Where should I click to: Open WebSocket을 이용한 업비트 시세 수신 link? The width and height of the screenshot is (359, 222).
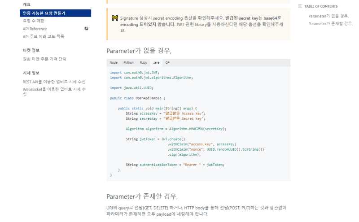pyautogui.click(x=54, y=91)
